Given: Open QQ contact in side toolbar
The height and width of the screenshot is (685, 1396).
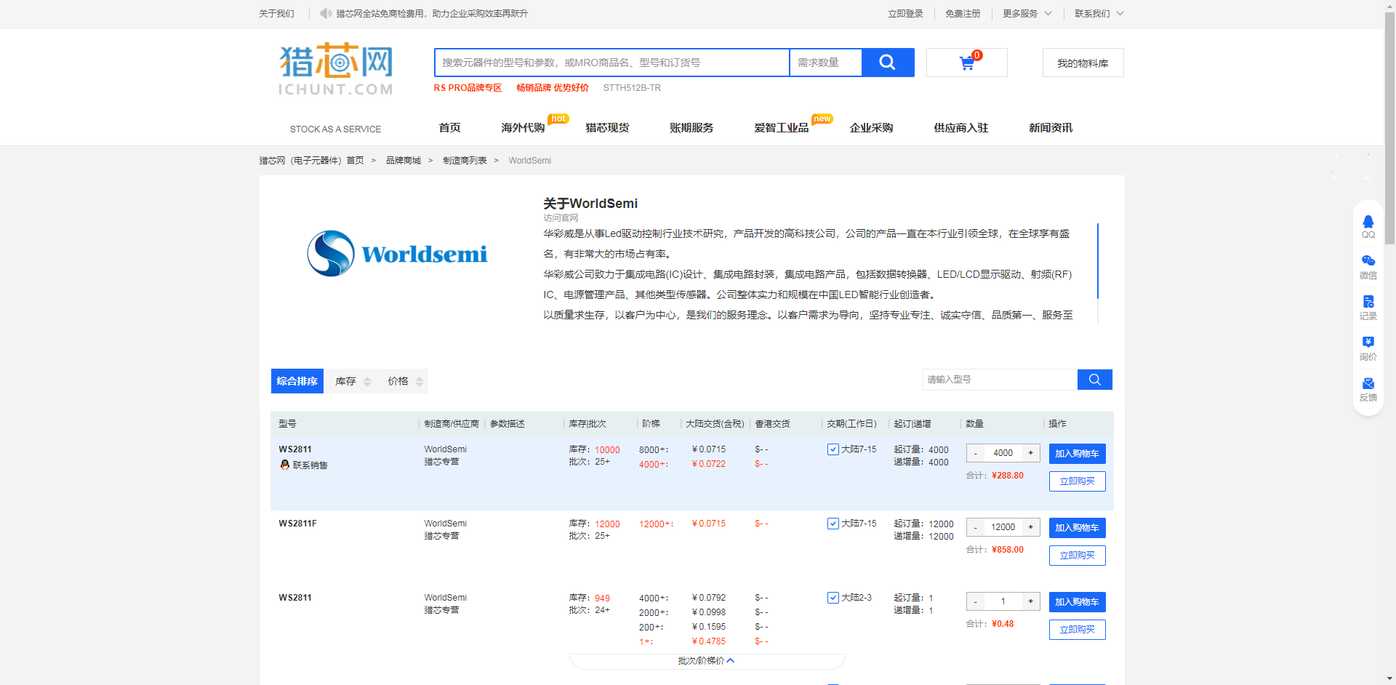Looking at the screenshot, I should tap(1368, 226).
